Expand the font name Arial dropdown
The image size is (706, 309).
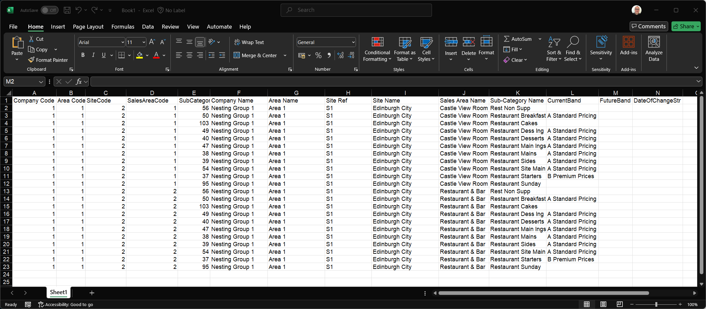[122, 42]
